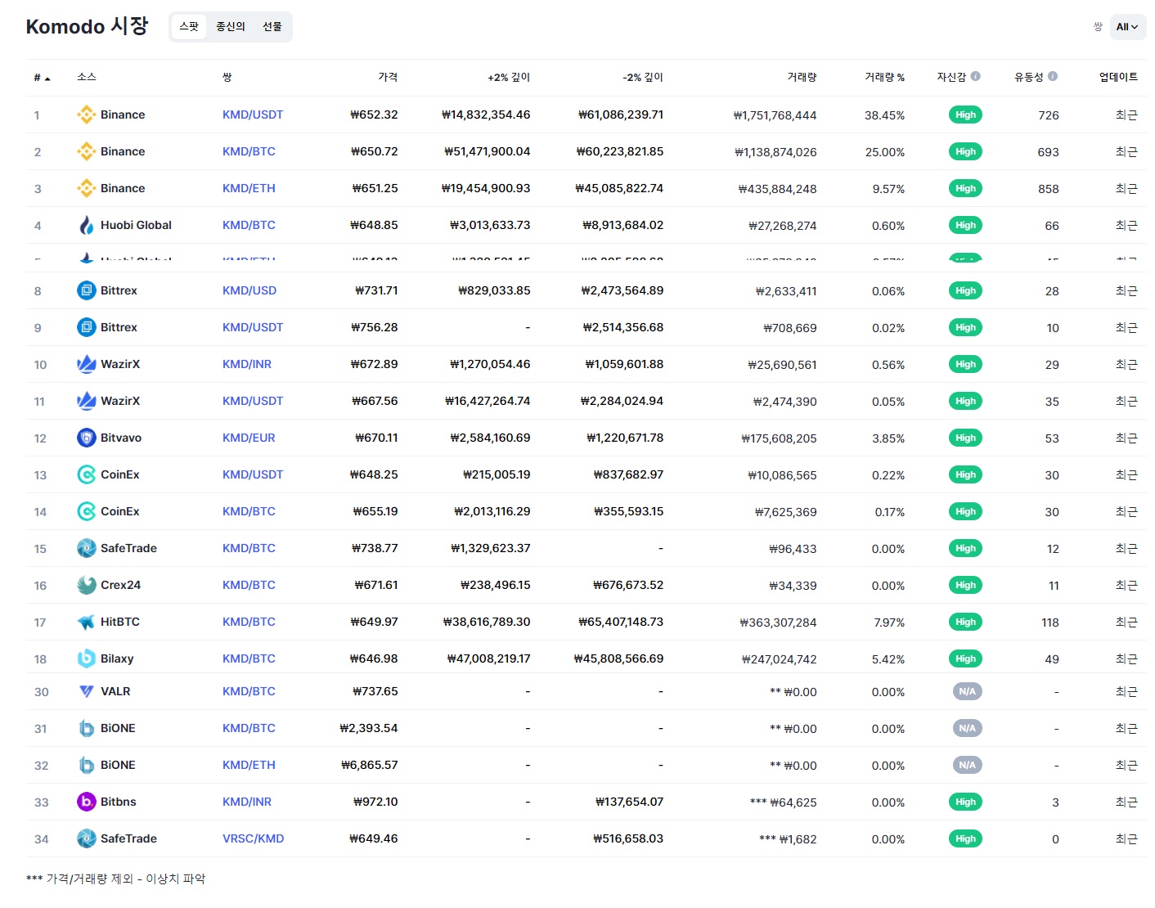Click the HitBTC logo icon
This screenshot has height=908, width=1155.
click(86, 622)
